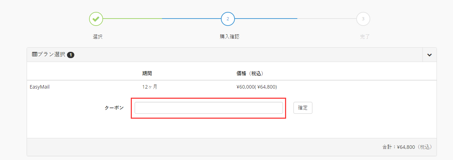Click the 購入確認 step label
The height and width of the screenshot is (160, 453).
[227, 36]
